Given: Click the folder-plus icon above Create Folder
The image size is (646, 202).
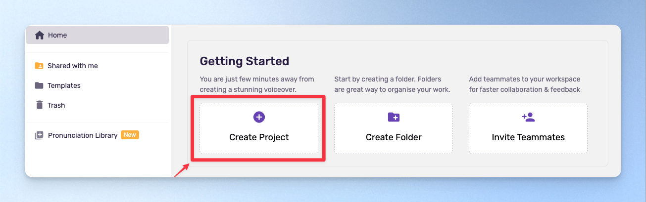Looking at the screenshot, I should point(394,117).
